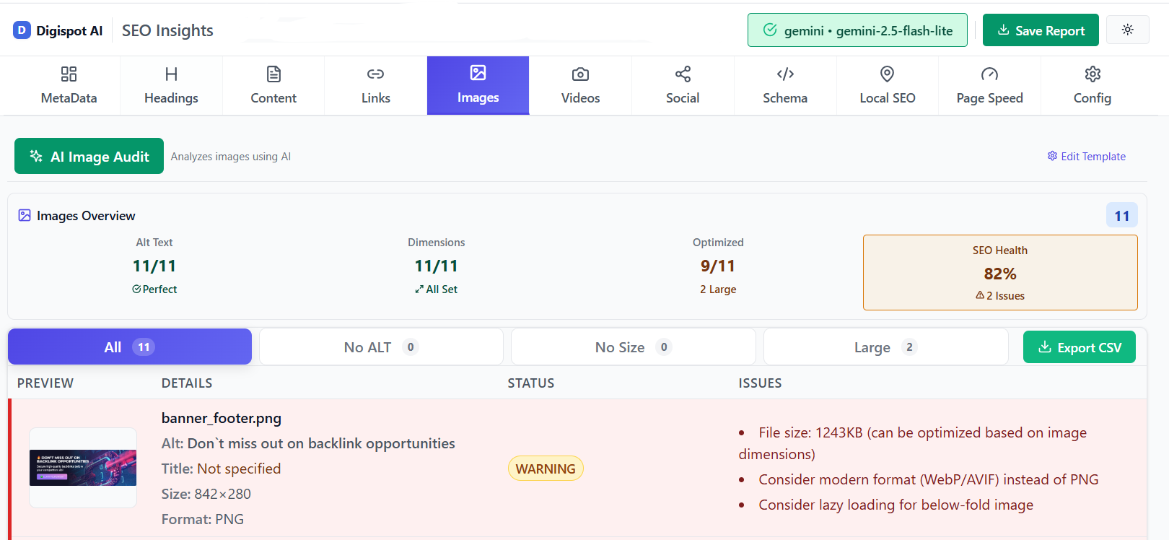
Task: Go to the Local SEO tab
Action: [x=887, y=85]
